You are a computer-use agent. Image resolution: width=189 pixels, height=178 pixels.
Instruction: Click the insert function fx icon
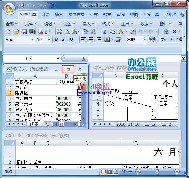84,59
